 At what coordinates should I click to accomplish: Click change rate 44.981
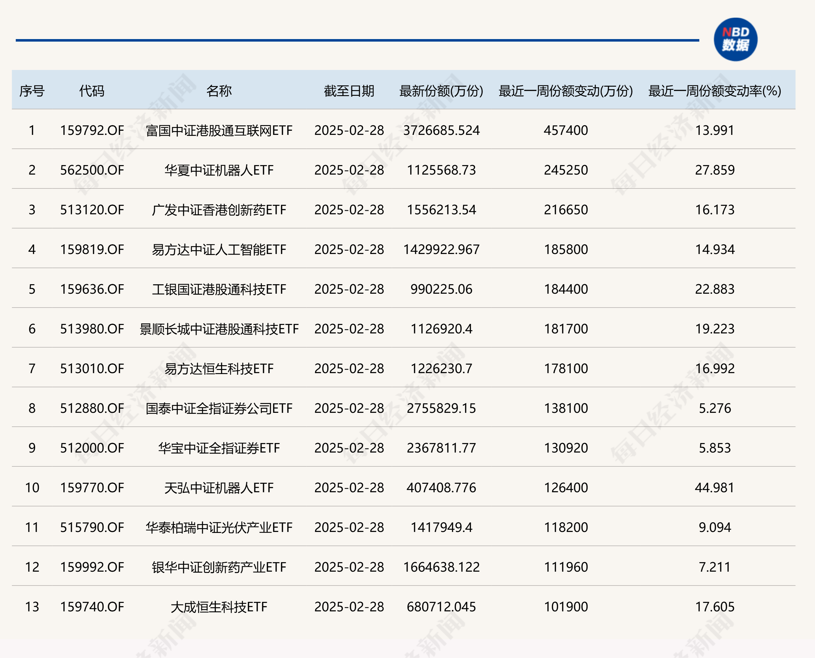coord(714,488)
